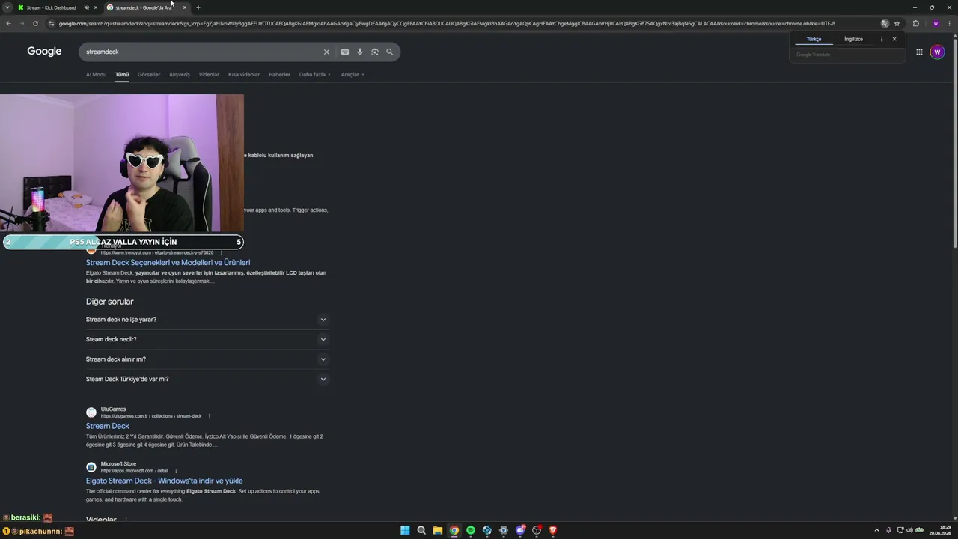
Task: Click the Diğer sorular heading
Action: (109, 302)
